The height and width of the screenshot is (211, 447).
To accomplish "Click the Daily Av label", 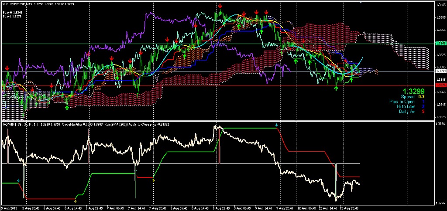I will [407, 111].
